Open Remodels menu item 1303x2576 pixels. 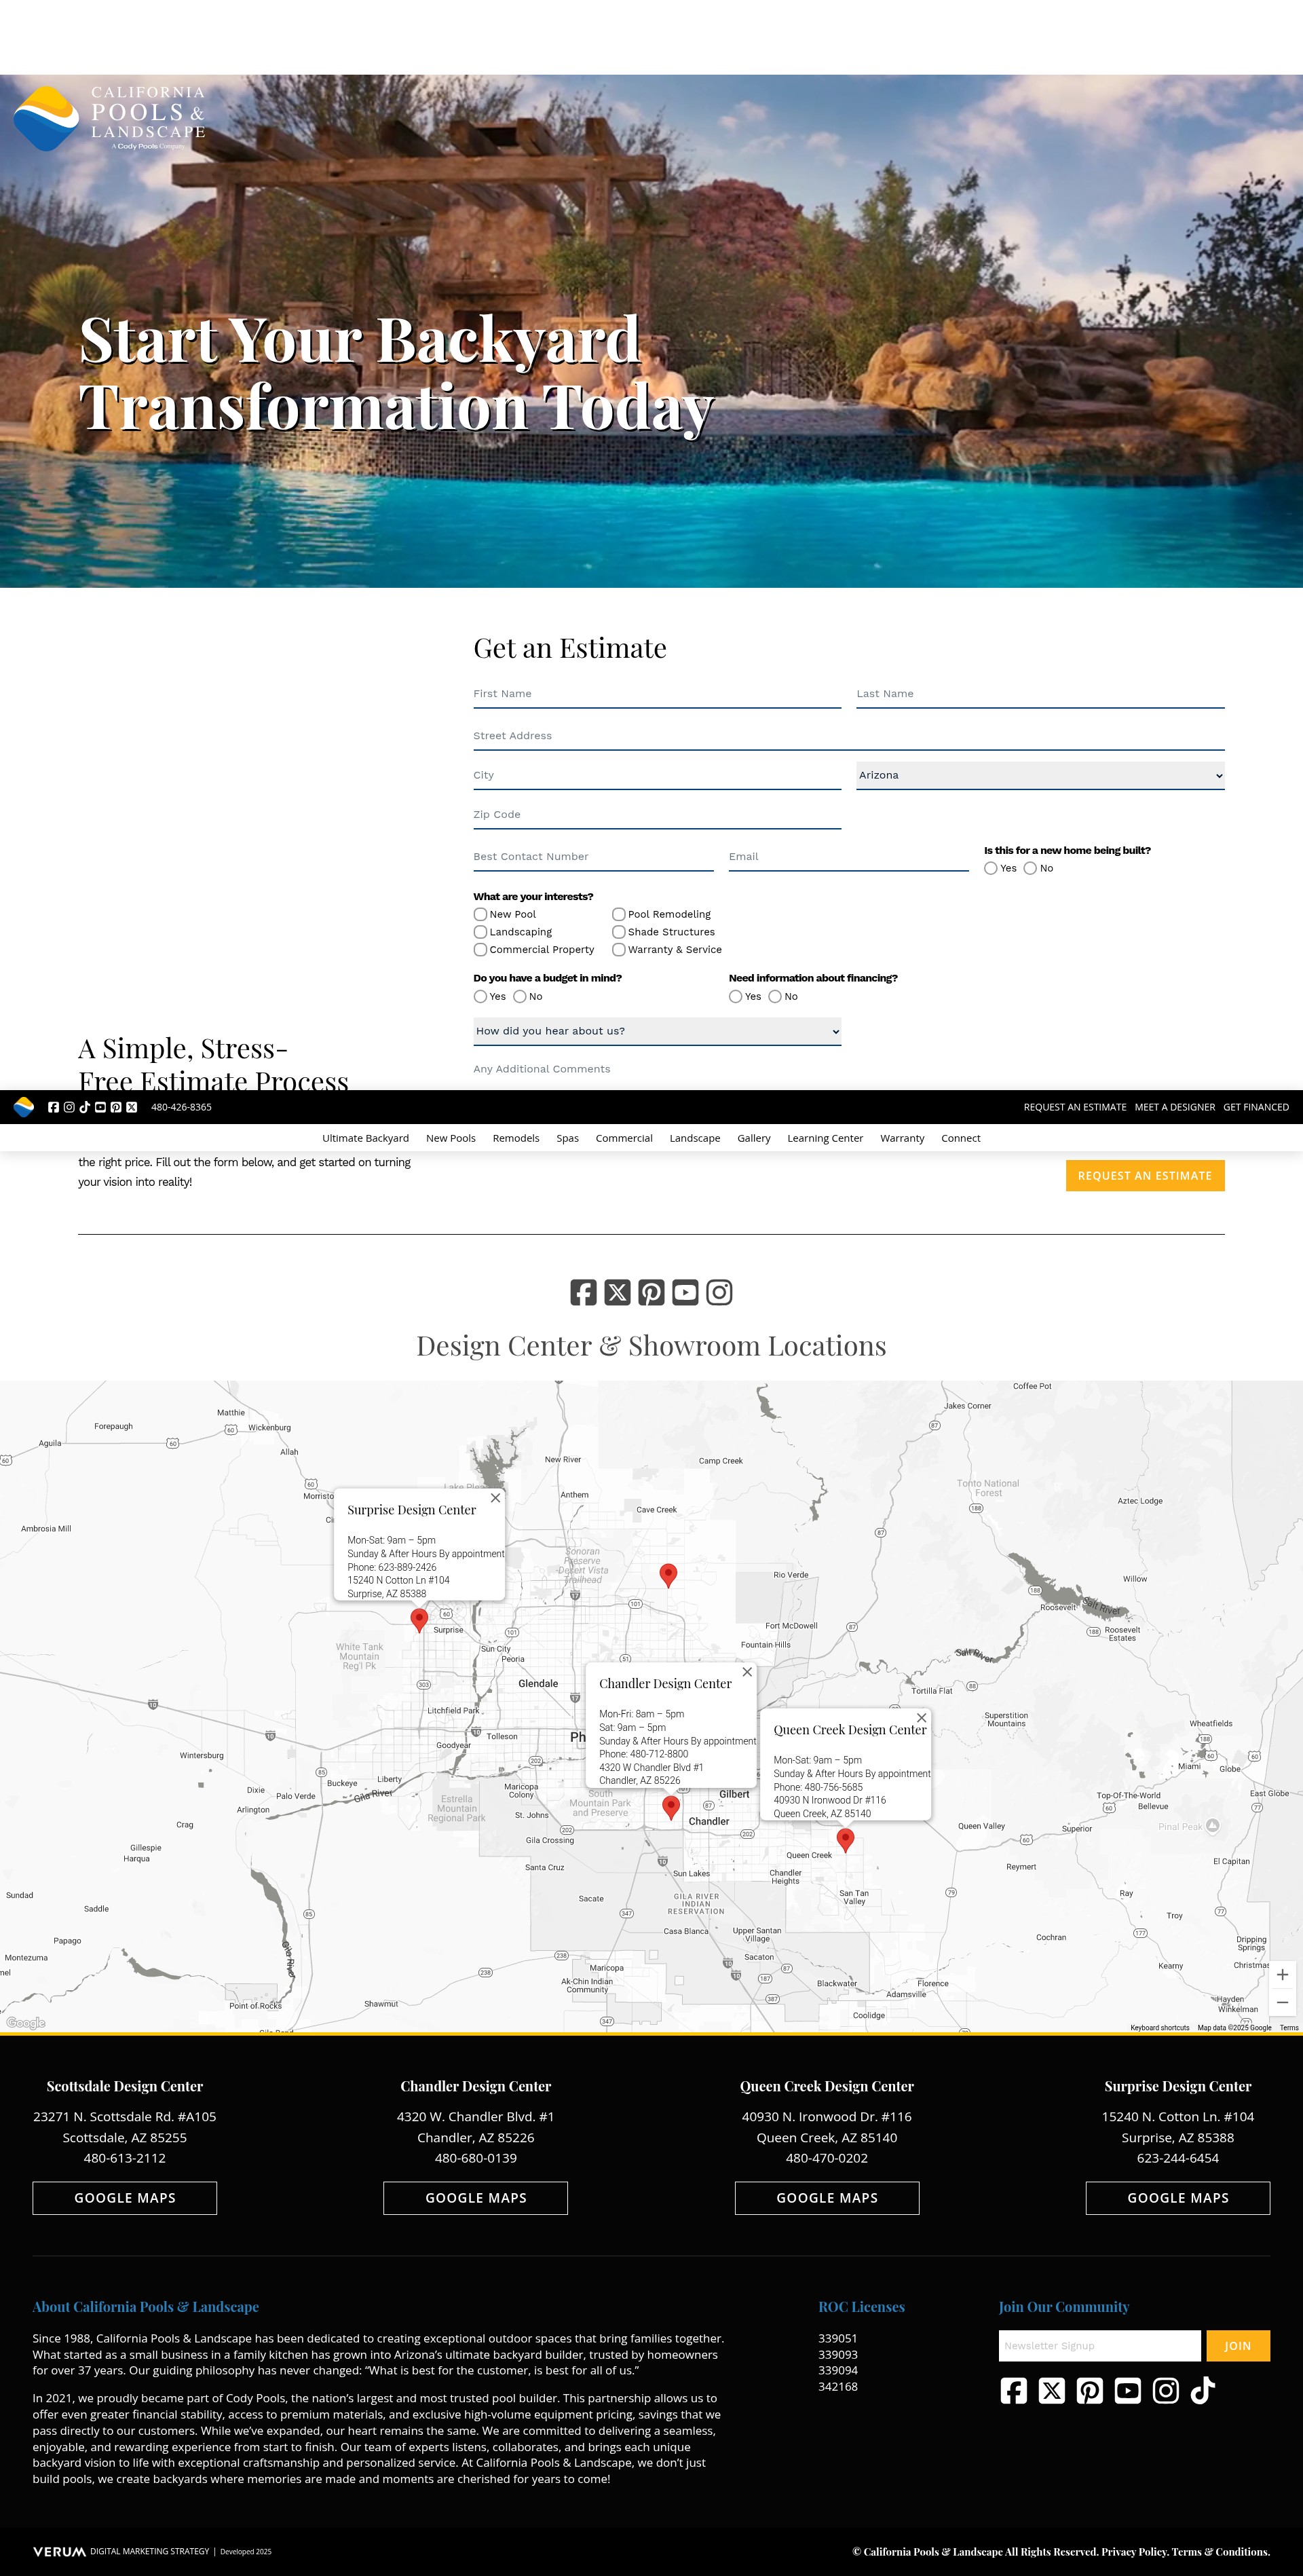pyautogui.click(x=516, y=1138)
